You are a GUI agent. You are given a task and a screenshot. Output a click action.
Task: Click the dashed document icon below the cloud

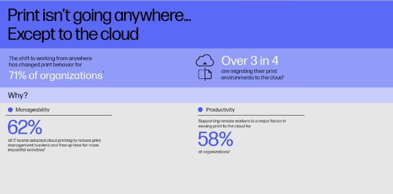click(205, 75)
